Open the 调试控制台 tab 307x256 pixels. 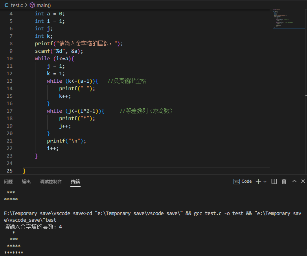pyautogui.click(x=51, y=182)
